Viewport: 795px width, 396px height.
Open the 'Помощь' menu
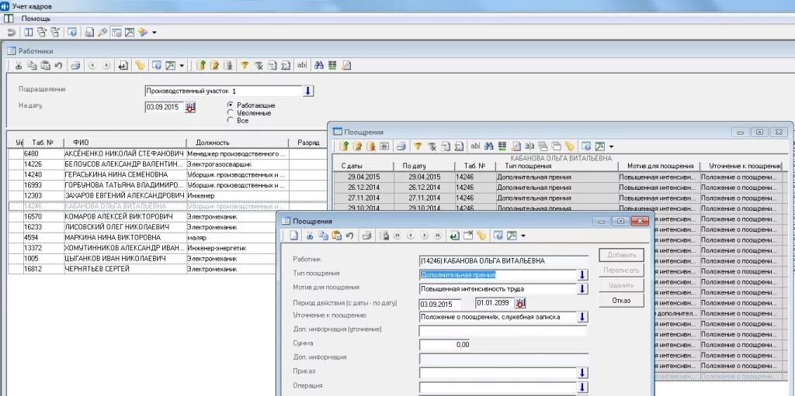pyautogui.click(x=36, y=19)
